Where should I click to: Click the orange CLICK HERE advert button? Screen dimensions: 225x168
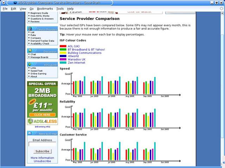pyautogui.click(x=42, y=115)
